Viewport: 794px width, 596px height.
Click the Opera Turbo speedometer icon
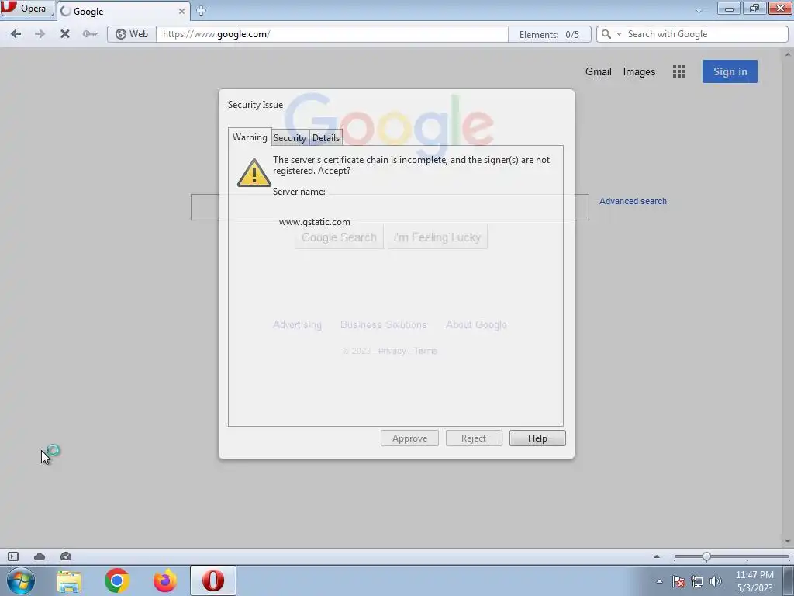coord(66,556)
